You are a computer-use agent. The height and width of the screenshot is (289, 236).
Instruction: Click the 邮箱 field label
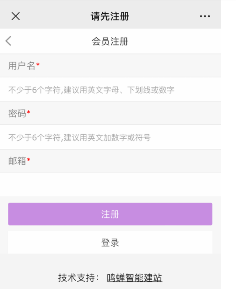(17, 161)
